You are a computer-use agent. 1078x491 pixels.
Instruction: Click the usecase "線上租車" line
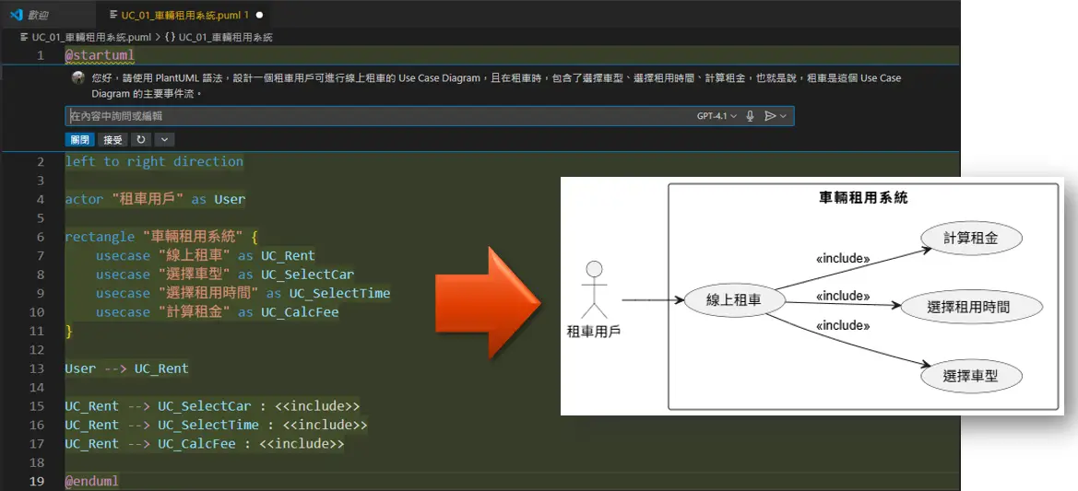click(205, 255)
